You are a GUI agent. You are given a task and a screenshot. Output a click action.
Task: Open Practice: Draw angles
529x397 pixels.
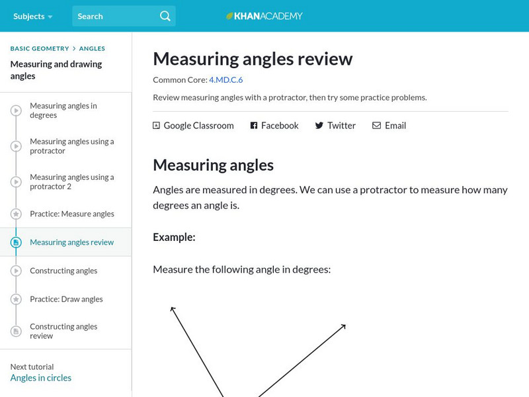(x=66, y=299)
